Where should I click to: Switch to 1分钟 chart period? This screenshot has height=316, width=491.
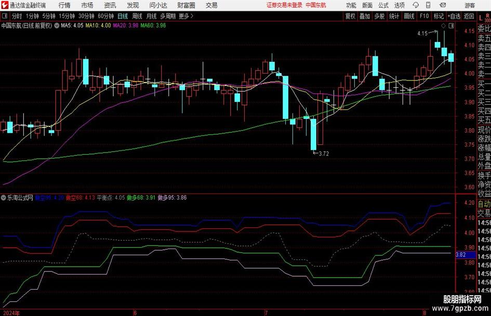pos(32,16)
